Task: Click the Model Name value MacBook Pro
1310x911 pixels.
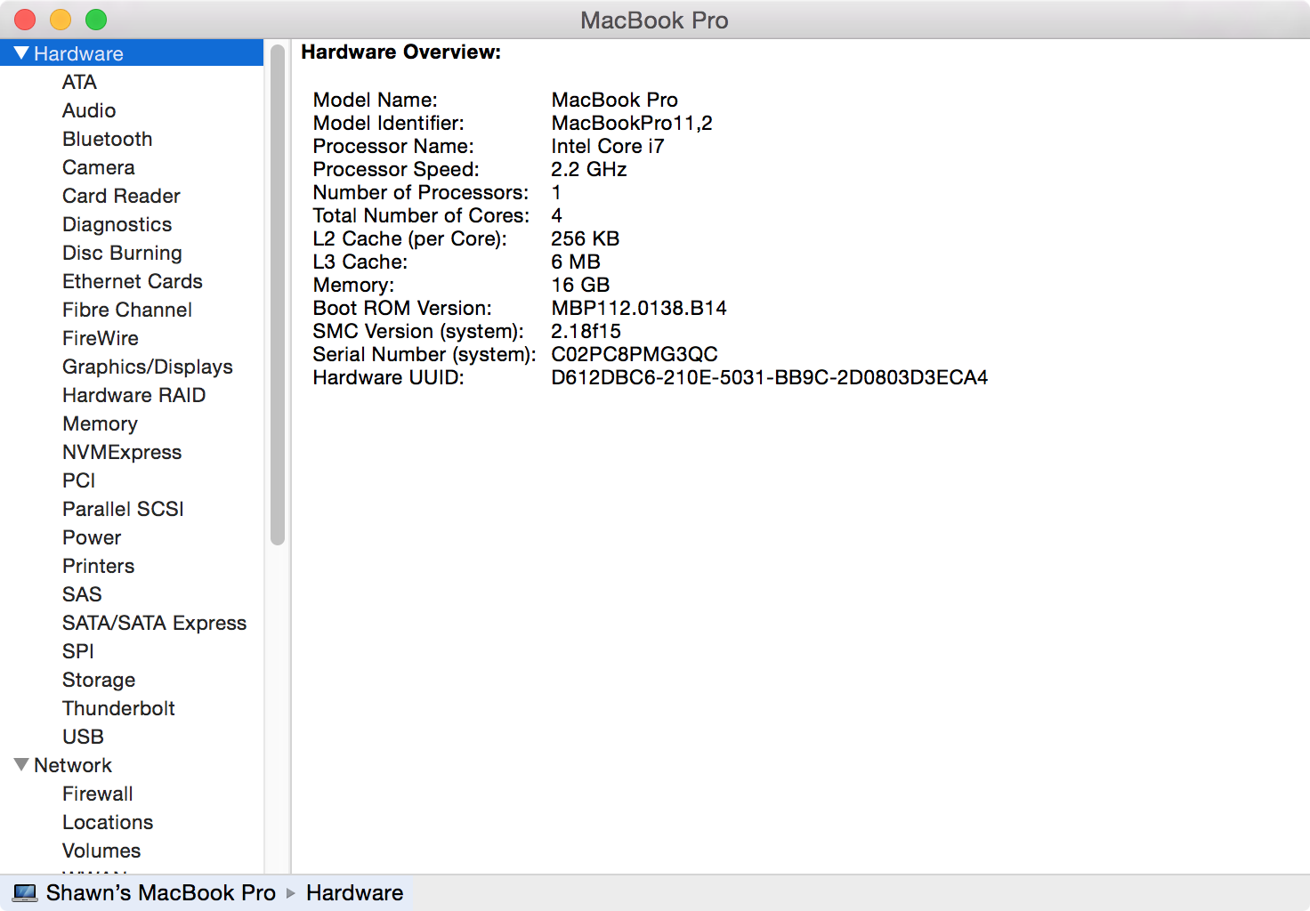Action: (x=615, y=100)
